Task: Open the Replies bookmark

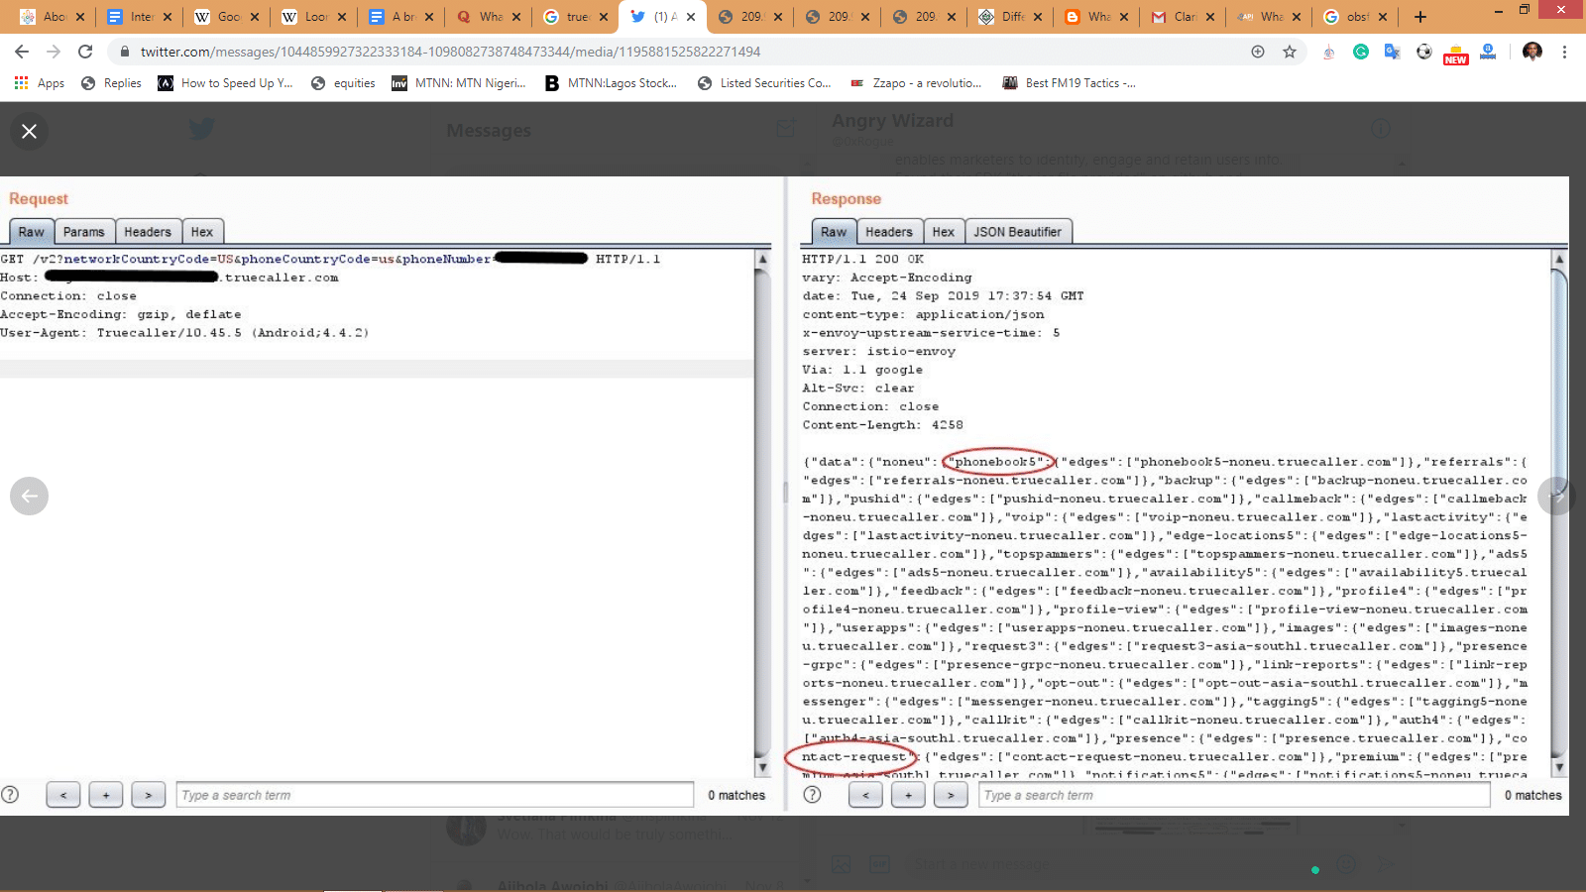Action: (x=111, y=83)
